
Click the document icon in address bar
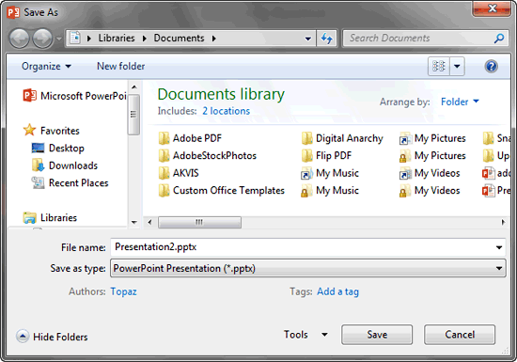[75, 38]
